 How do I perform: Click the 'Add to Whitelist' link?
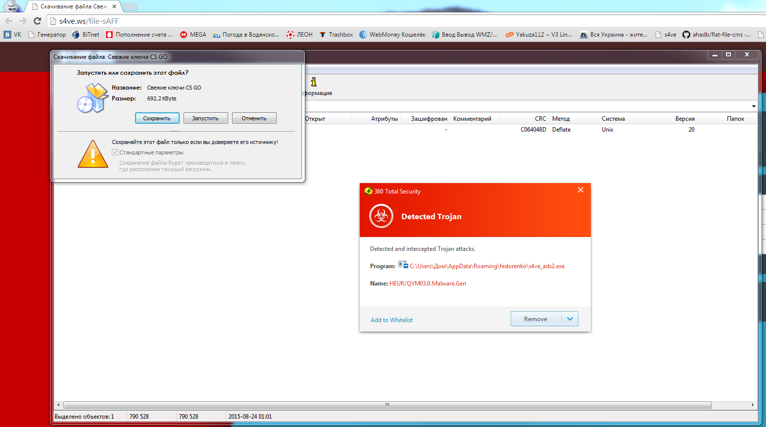391,320
